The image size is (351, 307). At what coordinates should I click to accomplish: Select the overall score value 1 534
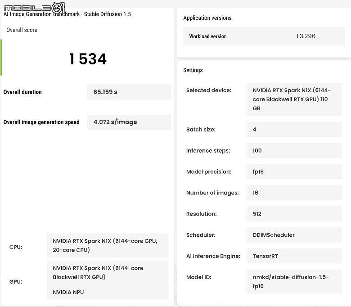[x=88, y=59]
